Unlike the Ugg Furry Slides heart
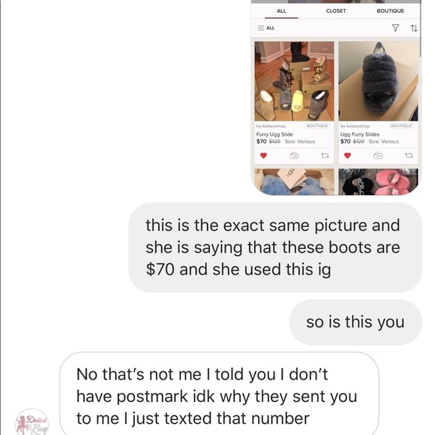Screen dimensions: 435x435 click(x=347, y=156)
